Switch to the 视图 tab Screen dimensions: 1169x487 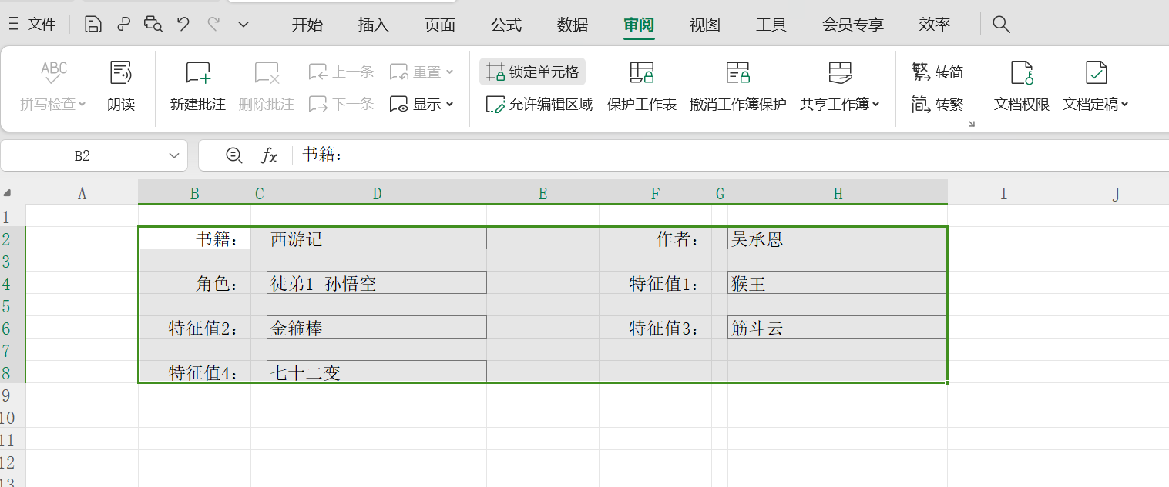pyautogui.click(x=705, y=25)
